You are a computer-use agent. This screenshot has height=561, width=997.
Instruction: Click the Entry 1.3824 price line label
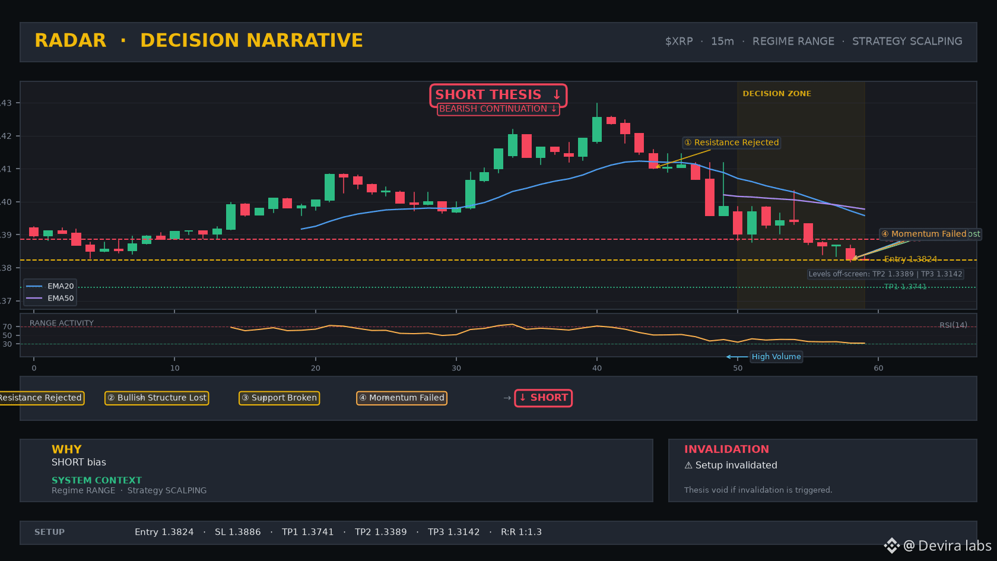(x=910, y=259)
